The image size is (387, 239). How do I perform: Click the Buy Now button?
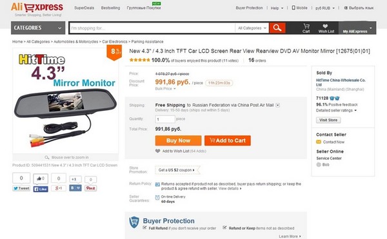click(178, 140)
